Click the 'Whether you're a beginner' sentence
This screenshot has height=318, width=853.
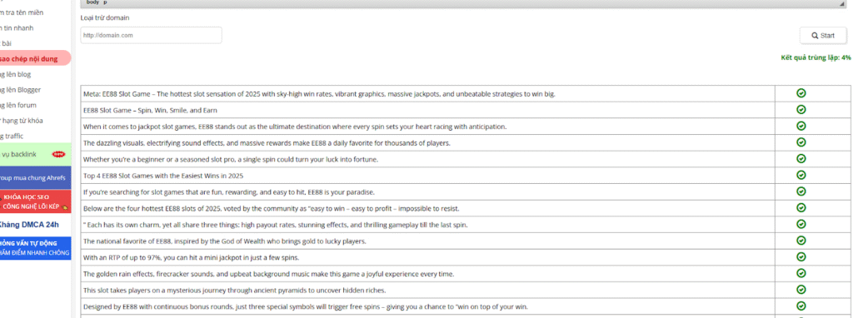point(231,159)
